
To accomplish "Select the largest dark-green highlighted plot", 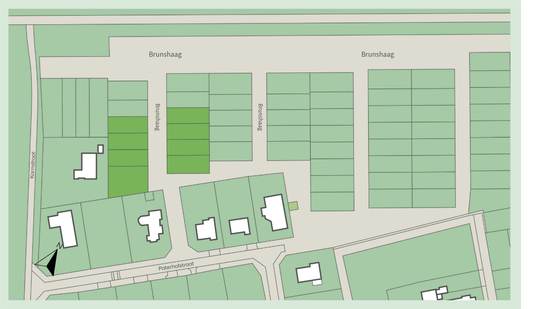I will coord(128,182).
